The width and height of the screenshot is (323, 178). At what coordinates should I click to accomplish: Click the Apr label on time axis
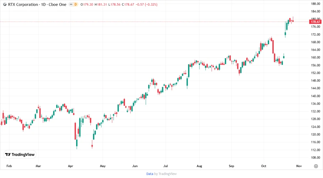tap(70, 166)
